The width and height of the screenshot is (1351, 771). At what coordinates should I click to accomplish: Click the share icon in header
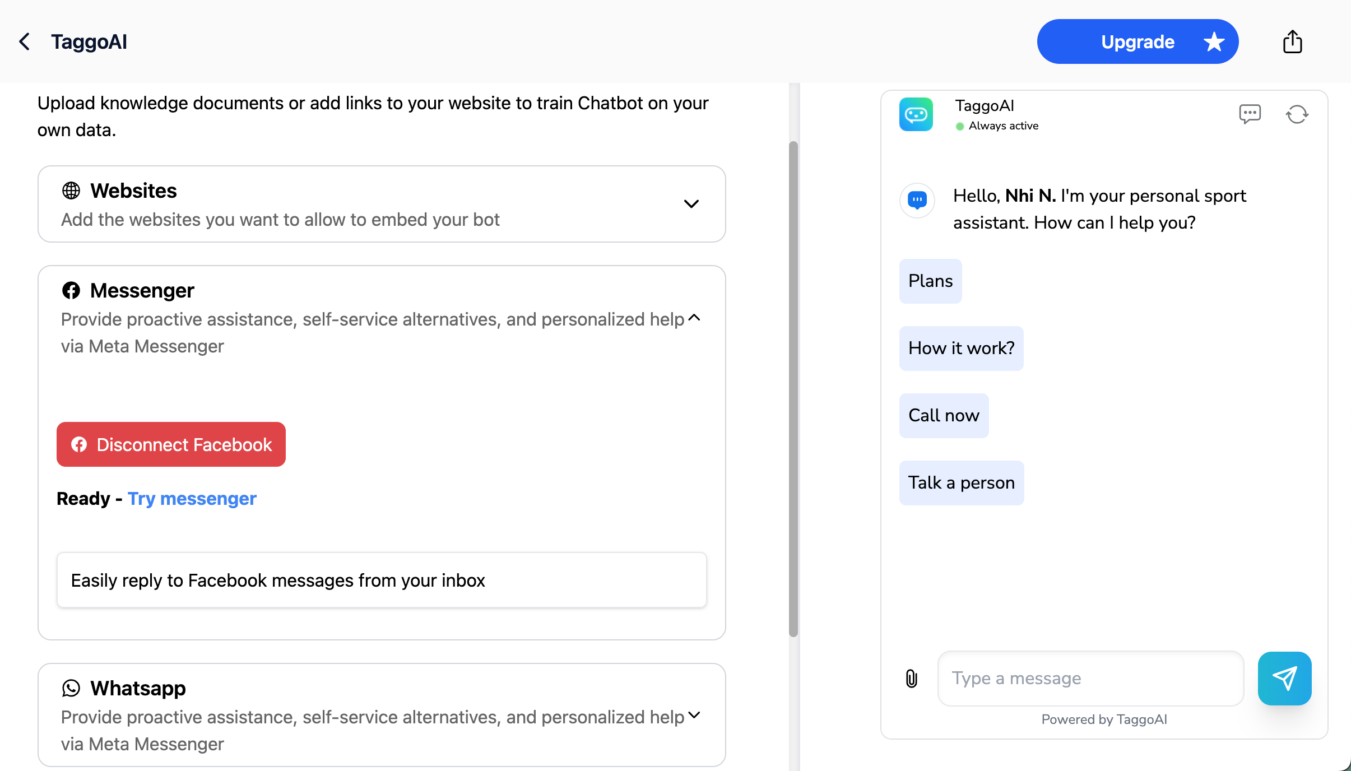pos(1292,41)
